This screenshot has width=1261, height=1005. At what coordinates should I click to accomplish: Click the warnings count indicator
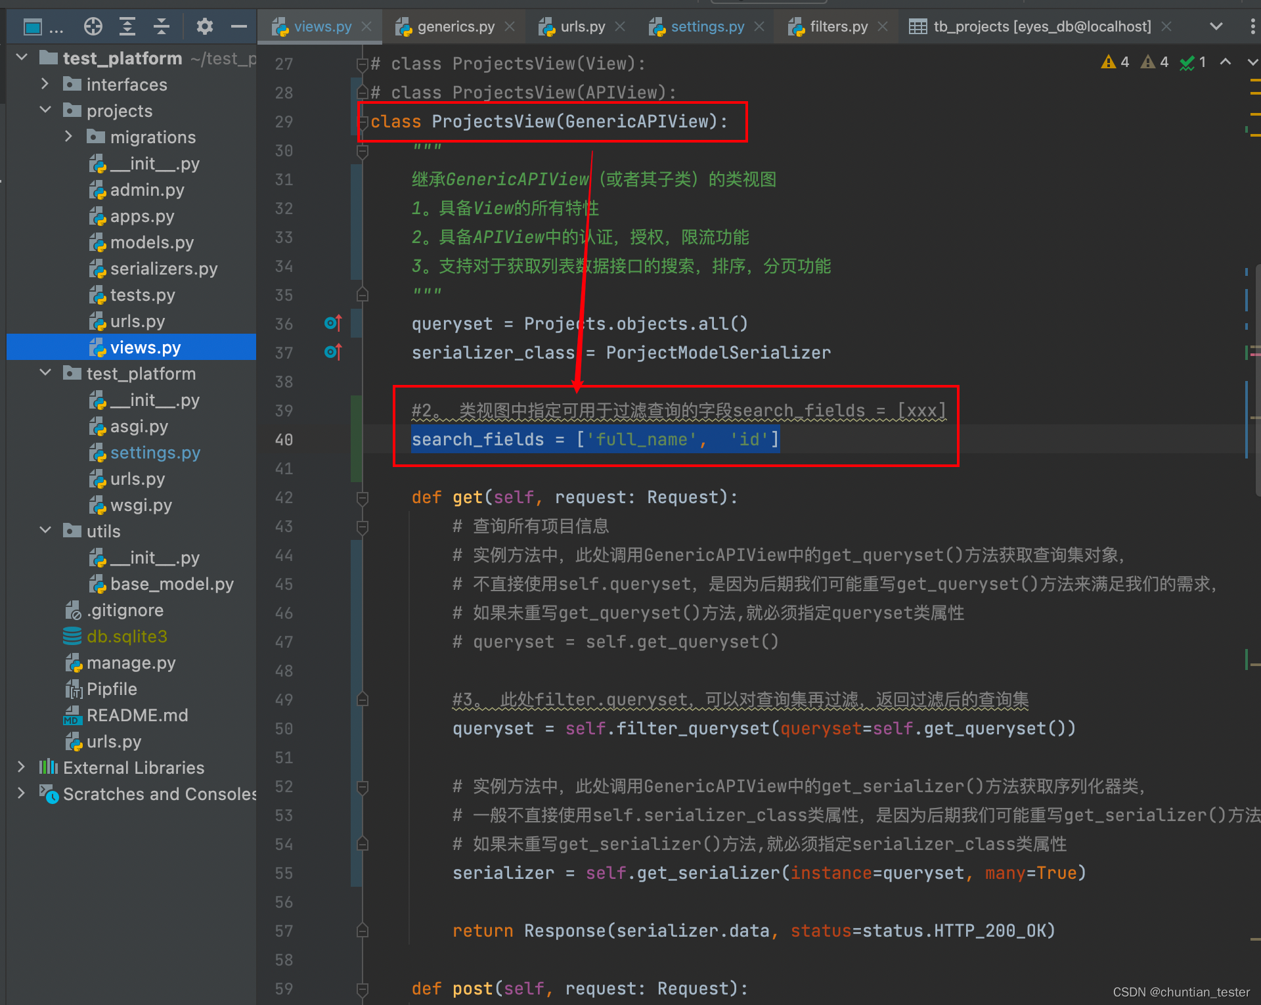pos(1115,62)
